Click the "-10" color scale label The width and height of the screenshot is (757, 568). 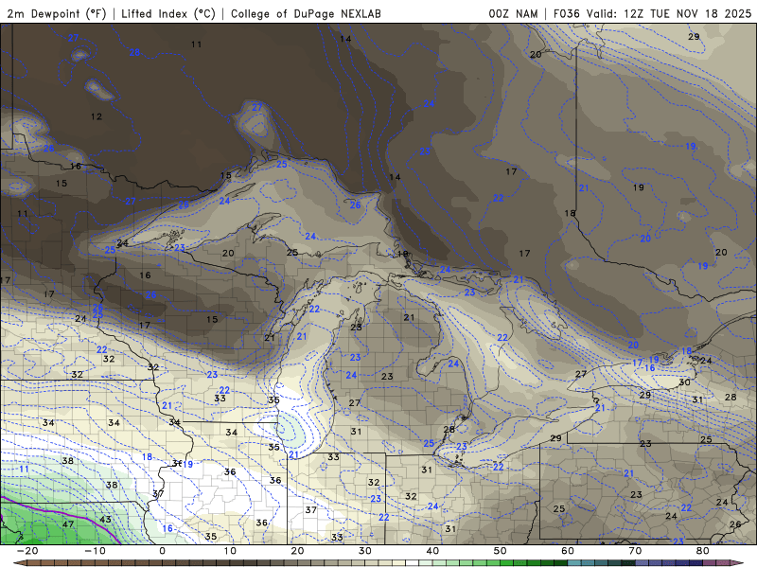[95, 551]
